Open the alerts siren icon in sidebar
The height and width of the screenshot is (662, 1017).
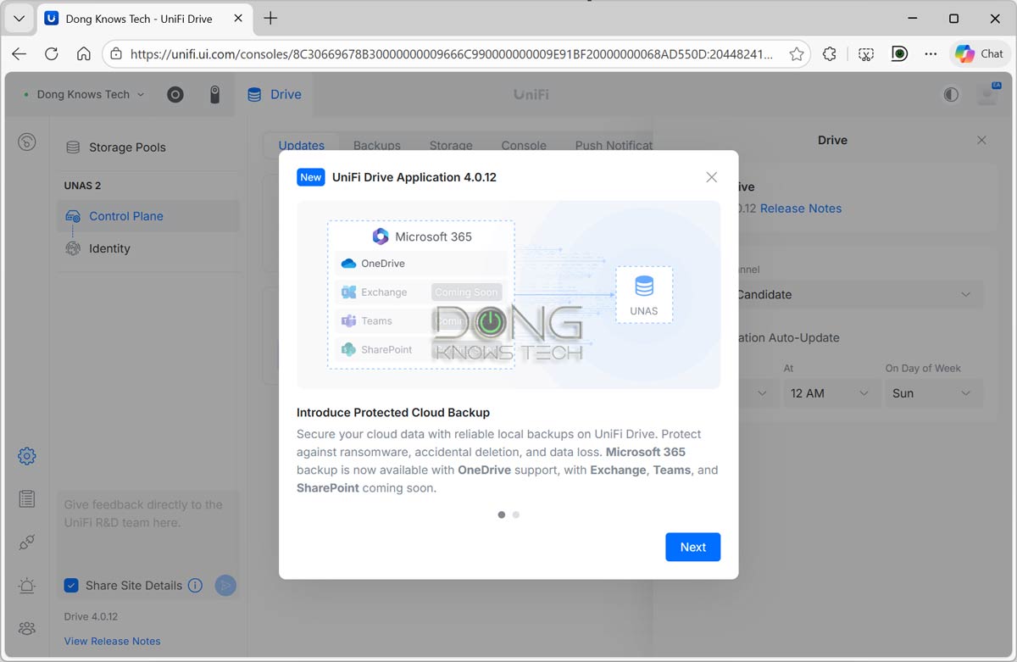click(26, 586)
